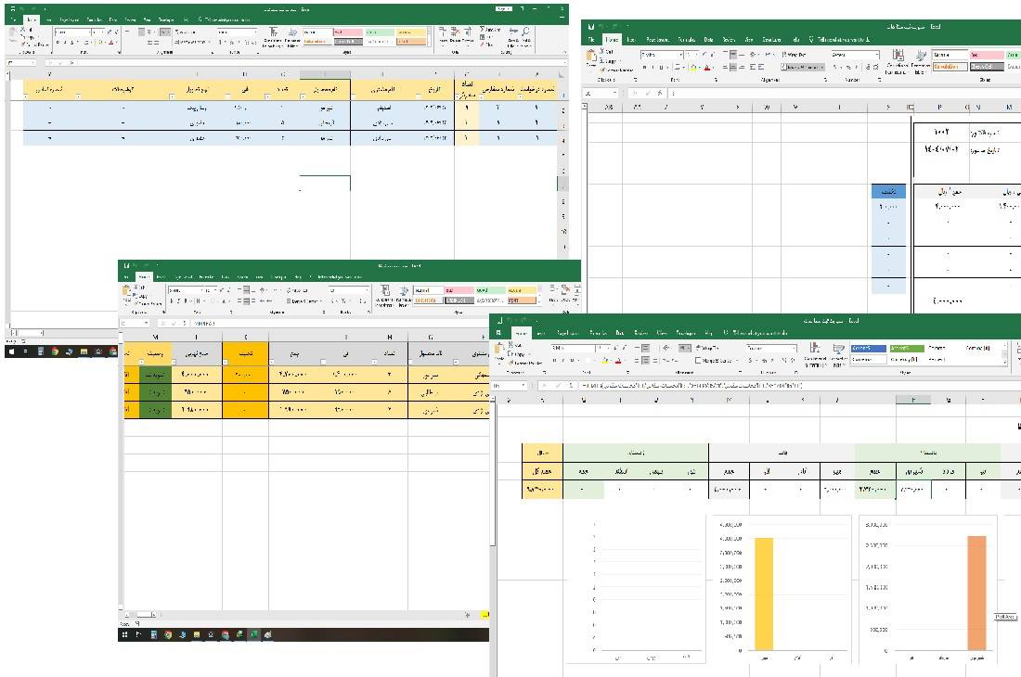The width and height of the screenshot is (1021, 677).
Task: Click the Chrome icon in the top-left window's taskbar
Action: (x=55, y=351)
